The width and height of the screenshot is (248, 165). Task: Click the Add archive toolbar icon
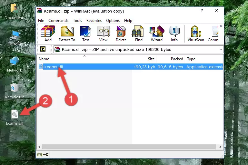coord(48,34)
